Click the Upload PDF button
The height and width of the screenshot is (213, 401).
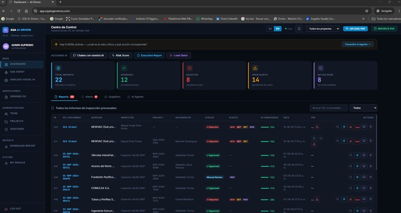355,29
